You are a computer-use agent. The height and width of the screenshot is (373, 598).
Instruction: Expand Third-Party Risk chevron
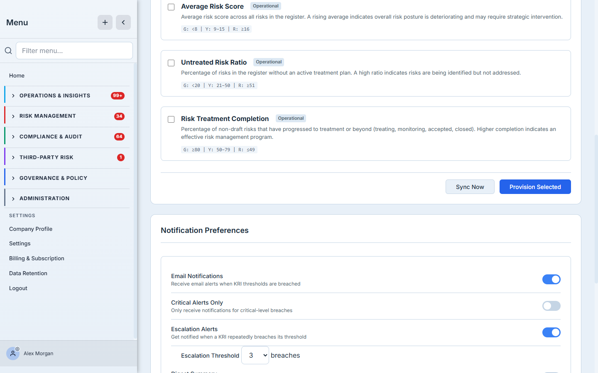tap(13, 157)
